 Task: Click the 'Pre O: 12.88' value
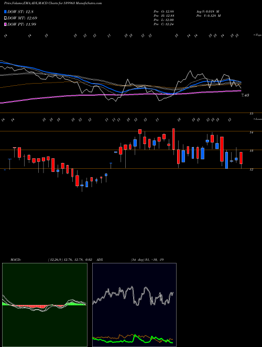click(x=164, y=12)
